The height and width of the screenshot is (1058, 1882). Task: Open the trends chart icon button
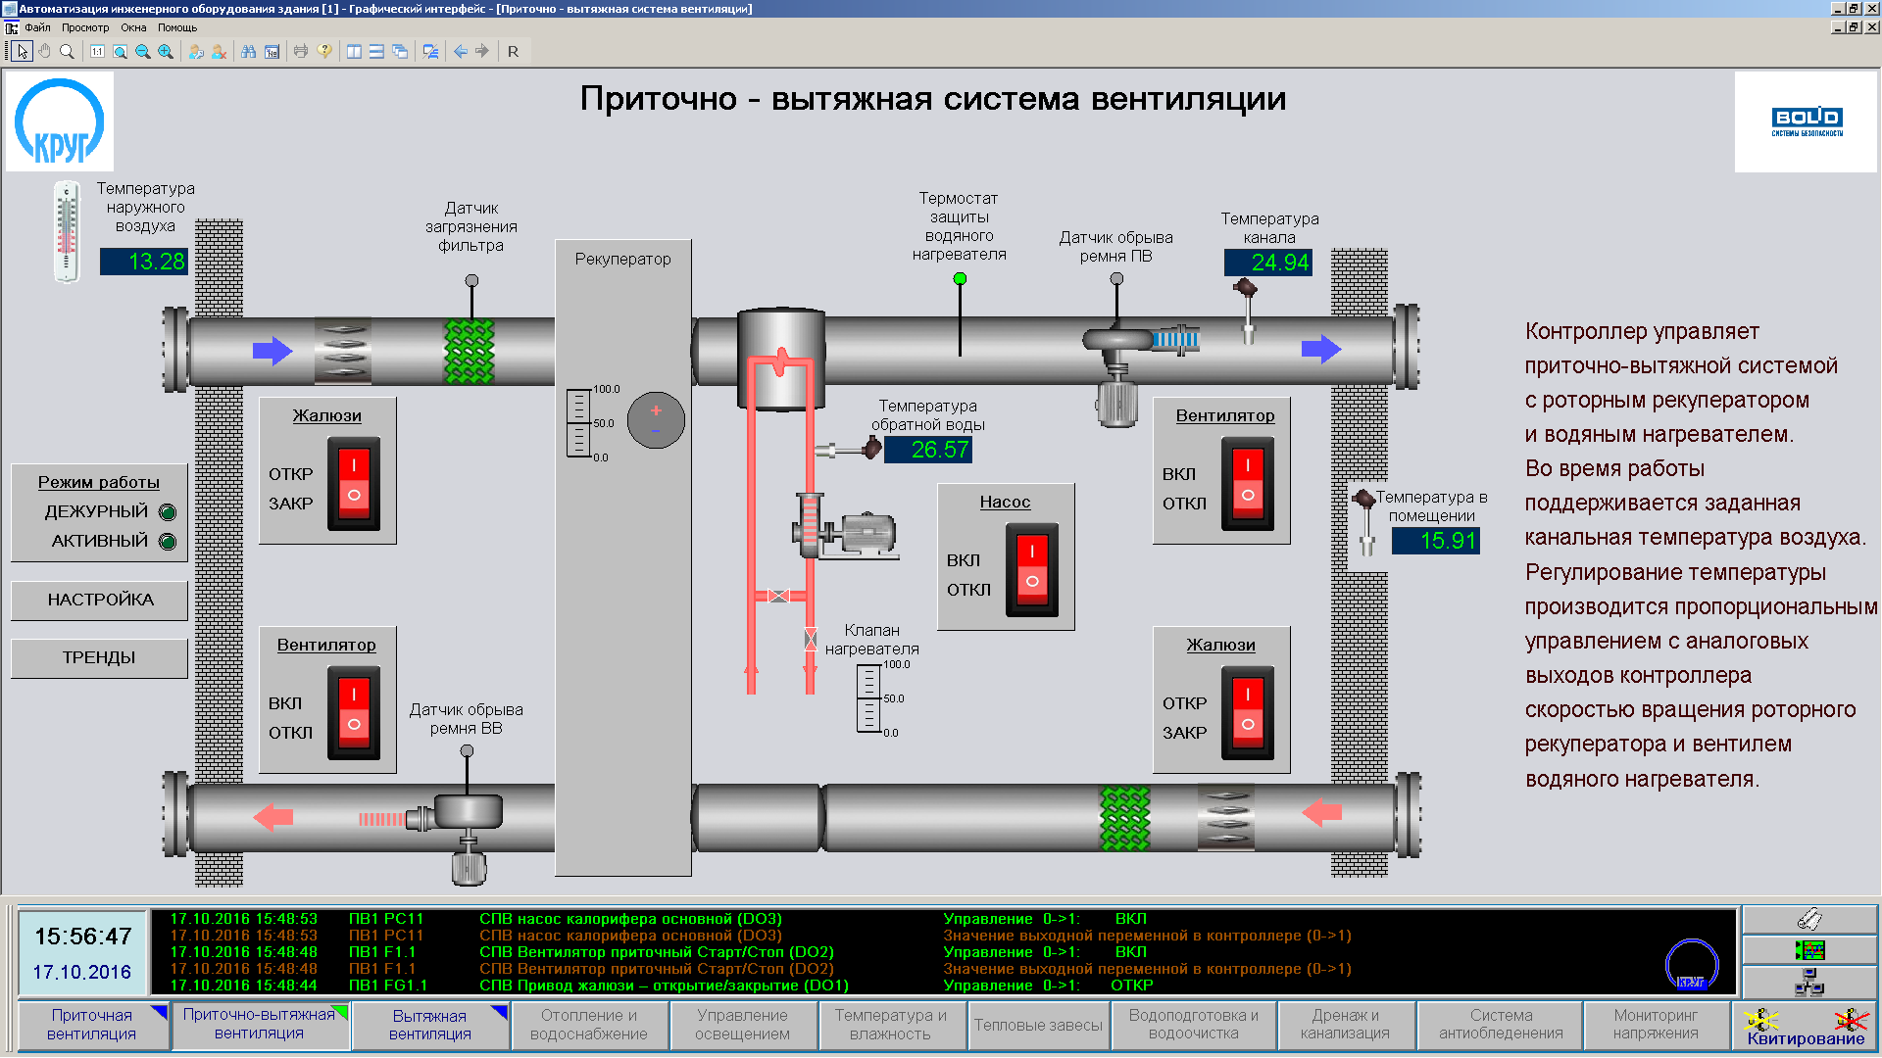click(x=1809, y=950)
